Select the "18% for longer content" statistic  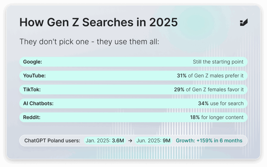(x=217, y=117)
